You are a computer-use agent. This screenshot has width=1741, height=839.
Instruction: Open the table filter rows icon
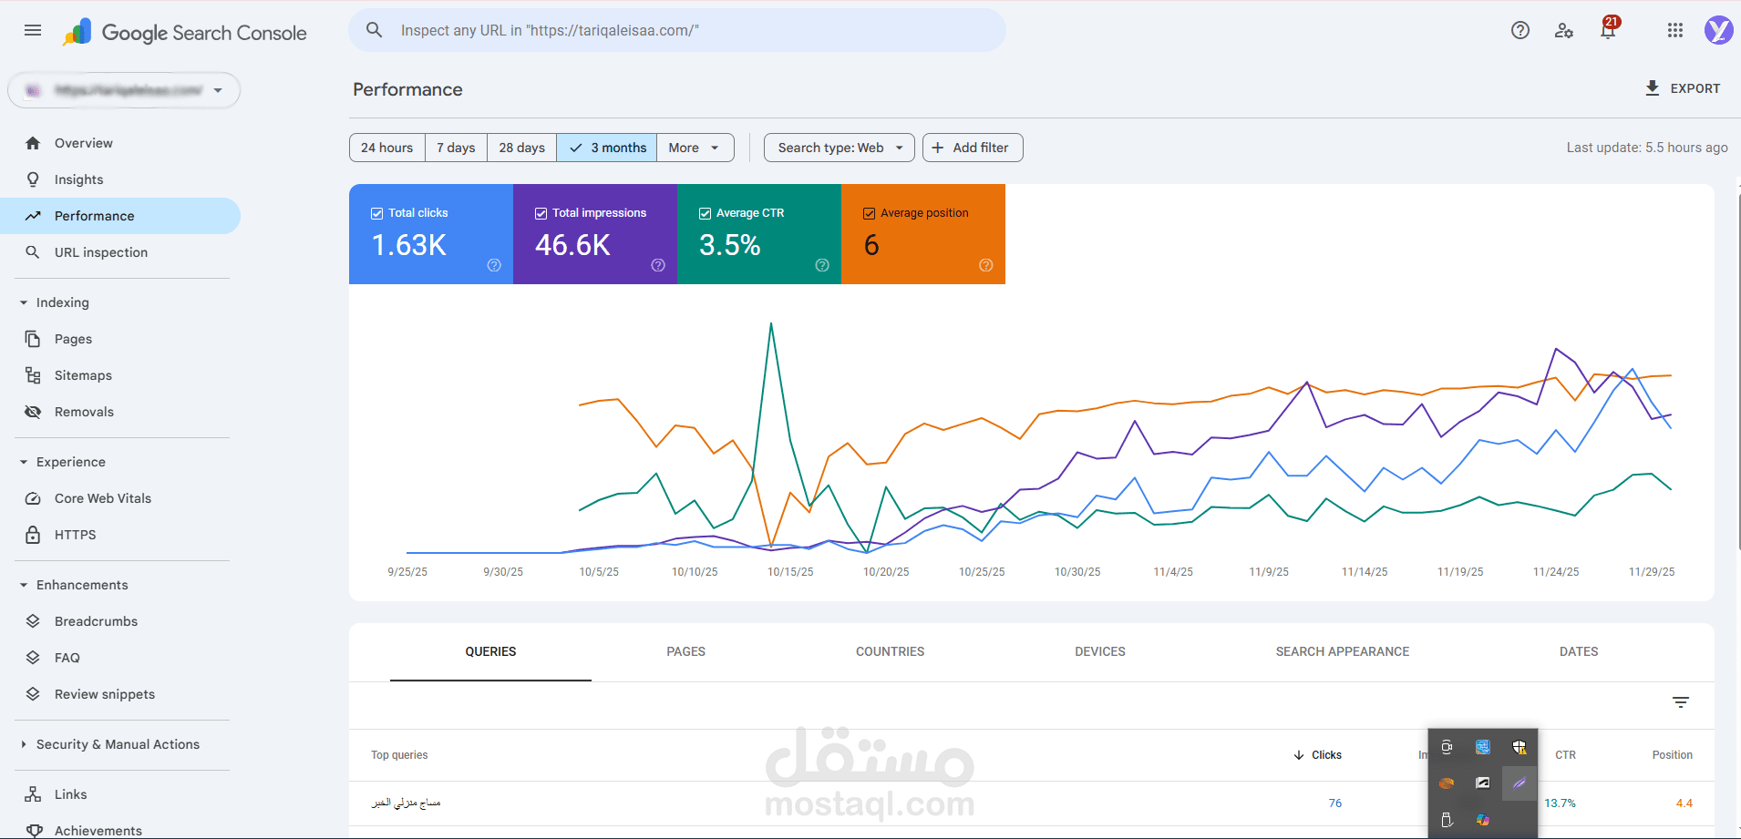pos(1681,702)
